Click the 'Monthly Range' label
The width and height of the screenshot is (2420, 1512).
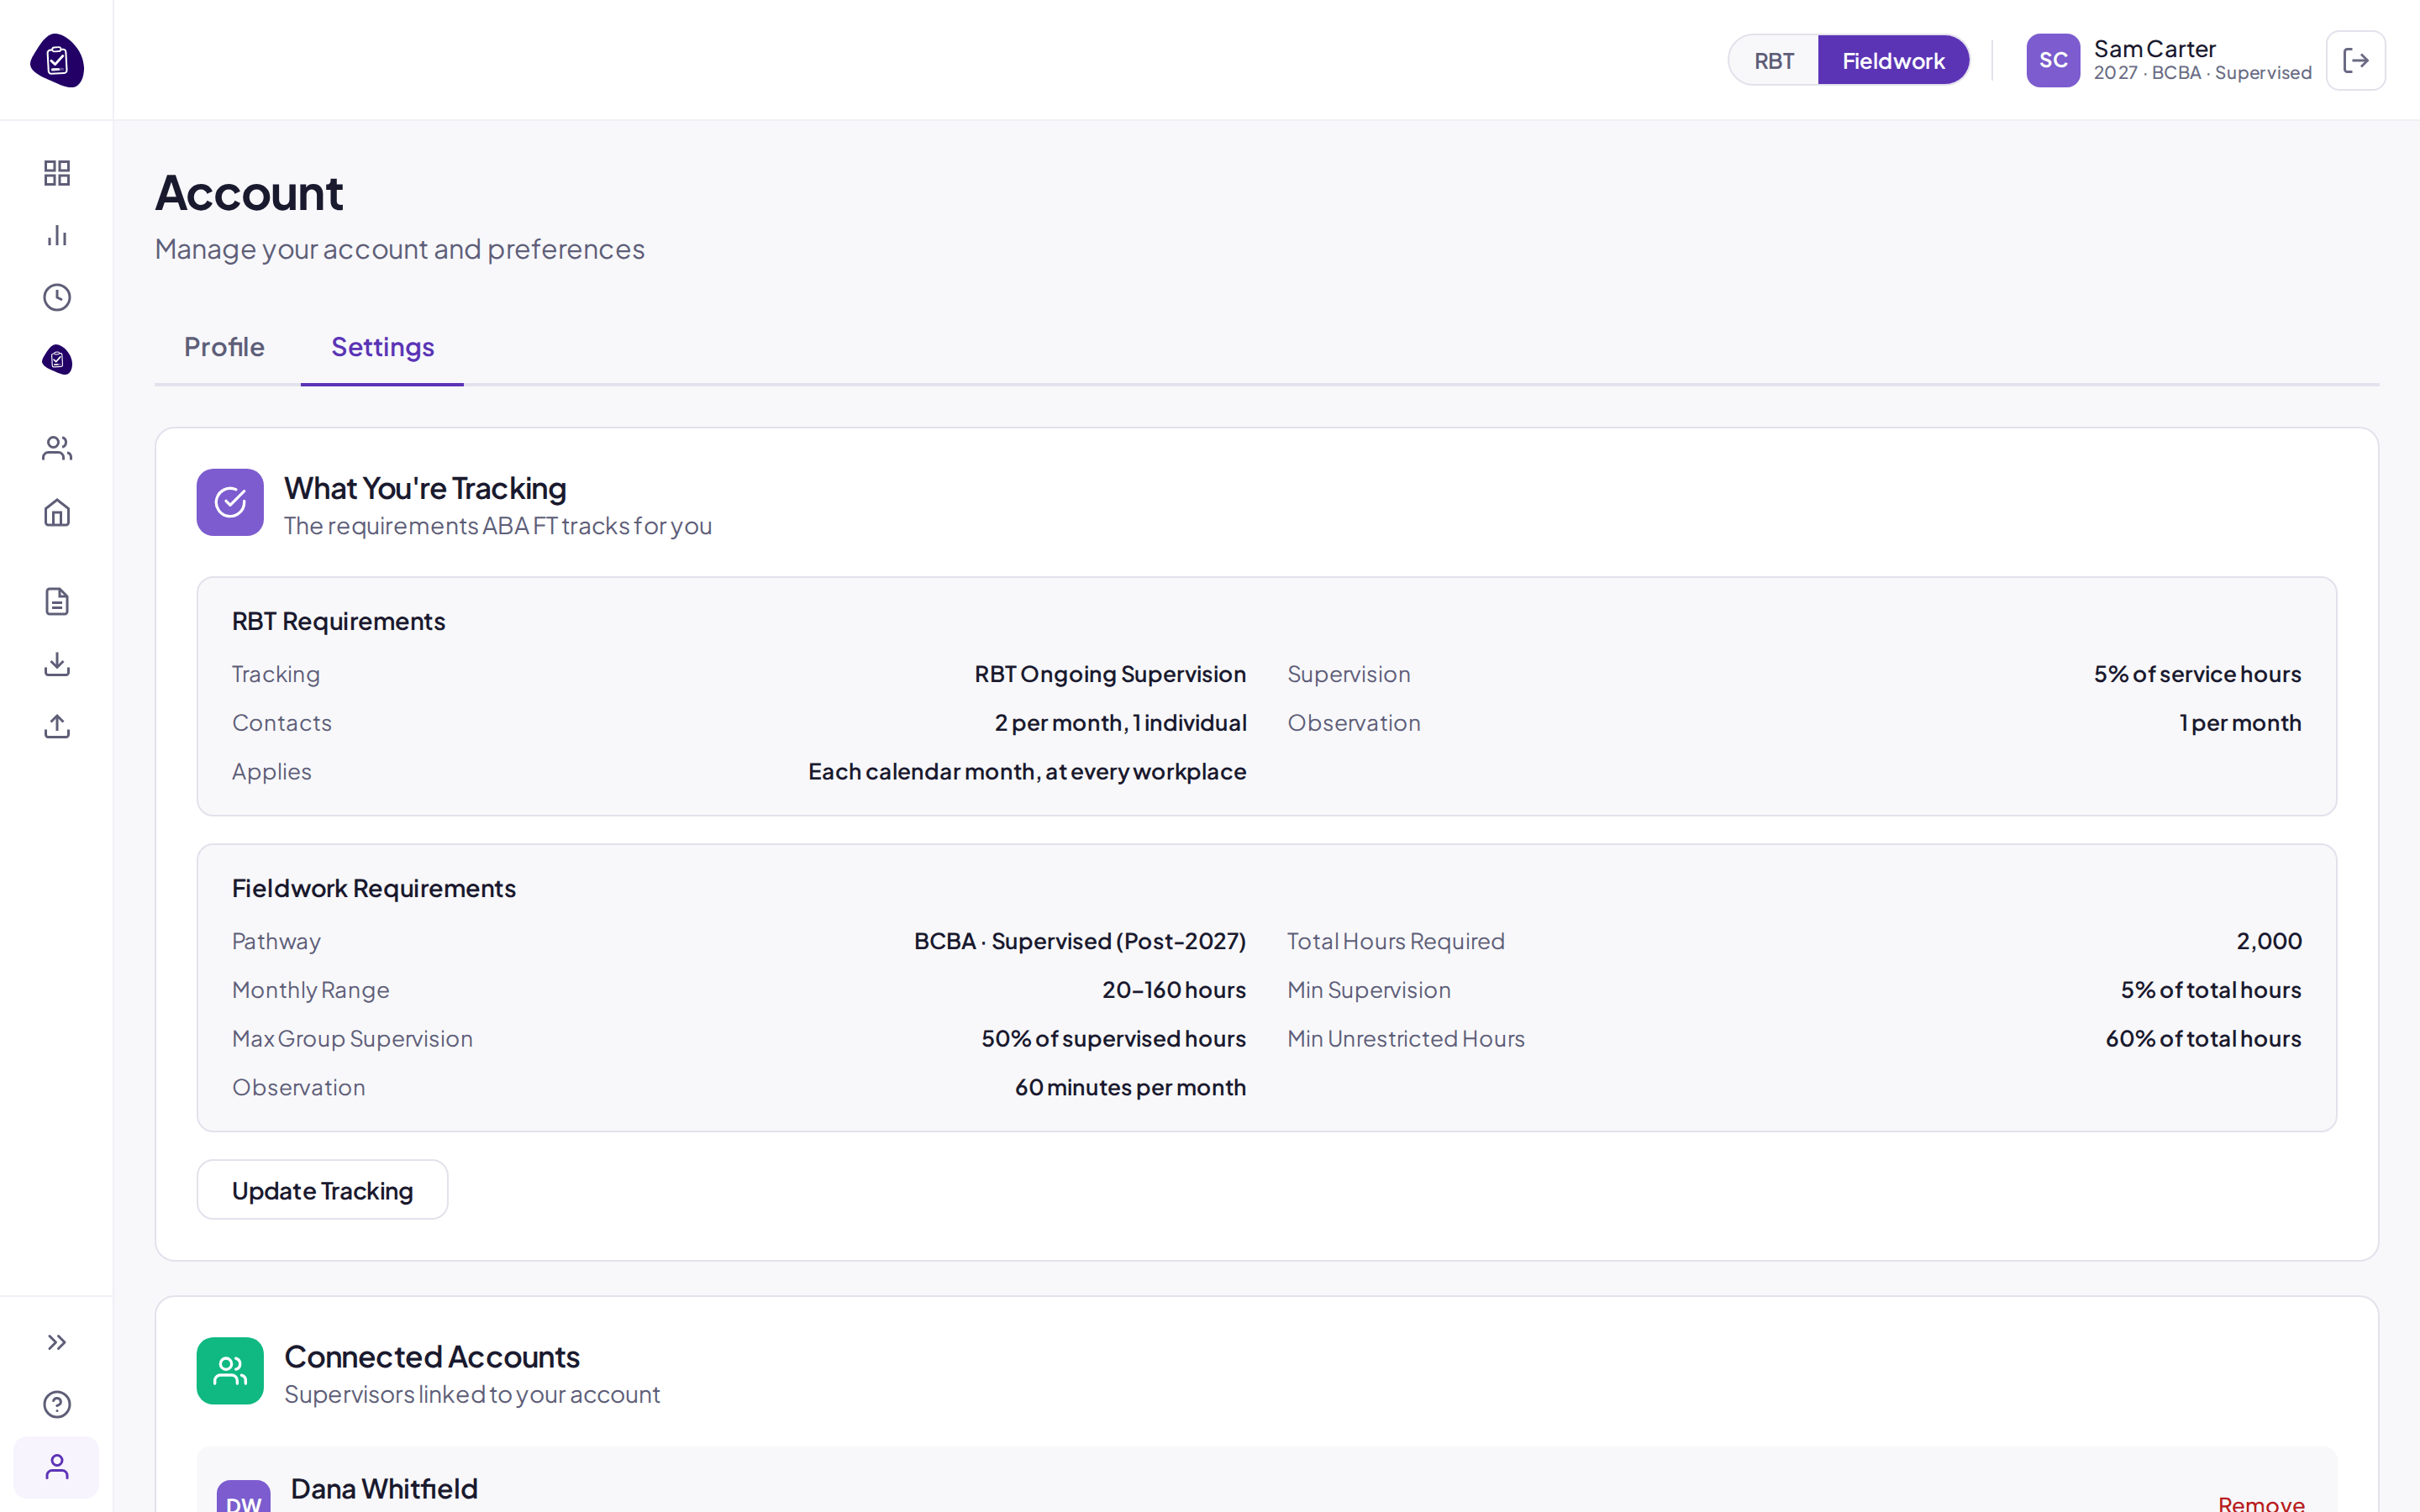pos(310,990)
